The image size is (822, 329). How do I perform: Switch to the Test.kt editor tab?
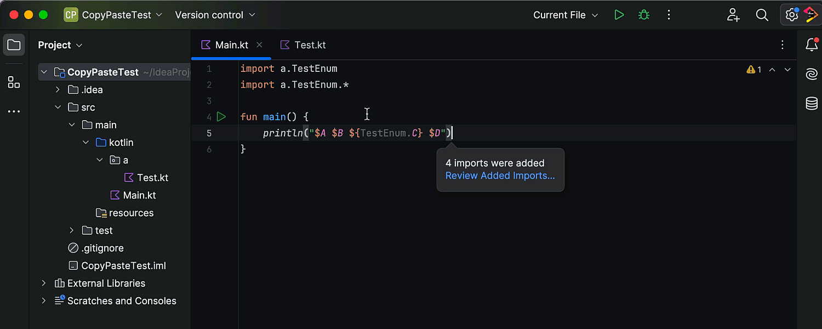click(x=303, y=45)
